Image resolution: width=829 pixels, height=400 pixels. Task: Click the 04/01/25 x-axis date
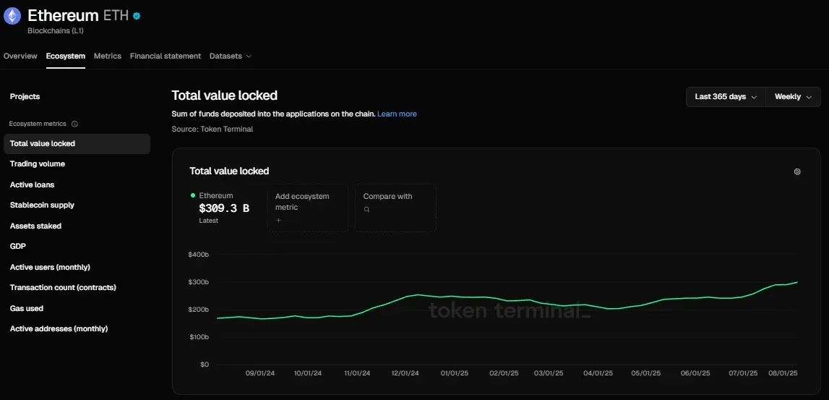598,373
